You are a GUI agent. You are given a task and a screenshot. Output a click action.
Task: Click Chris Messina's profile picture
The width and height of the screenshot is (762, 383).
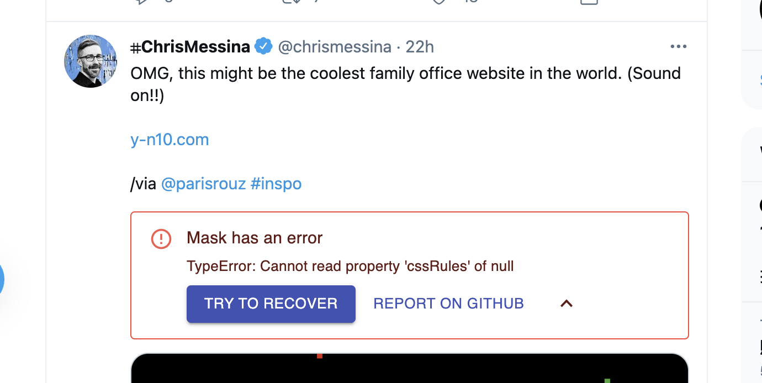(90, 61)
